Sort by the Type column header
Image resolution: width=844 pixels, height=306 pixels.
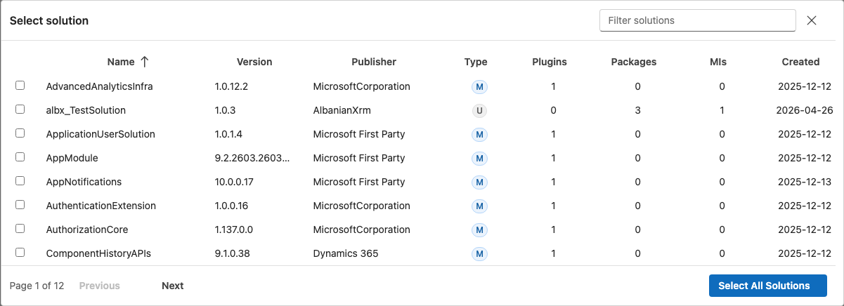click(x=476, y=62)
